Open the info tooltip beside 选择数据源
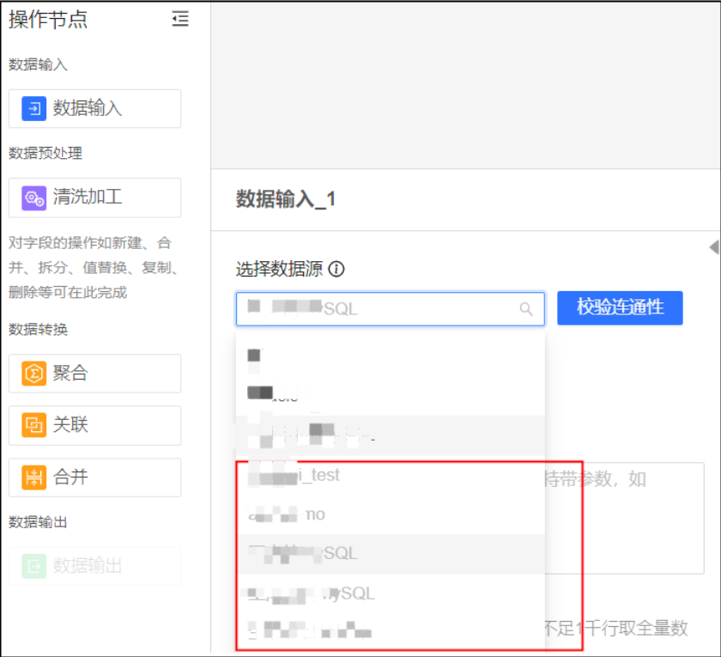This screenshot has width=721, height=657. [336, 270]
